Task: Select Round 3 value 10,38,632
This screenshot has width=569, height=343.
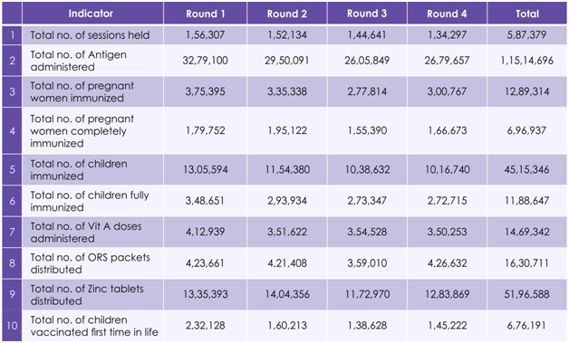Action: click(x=367, y=169)
